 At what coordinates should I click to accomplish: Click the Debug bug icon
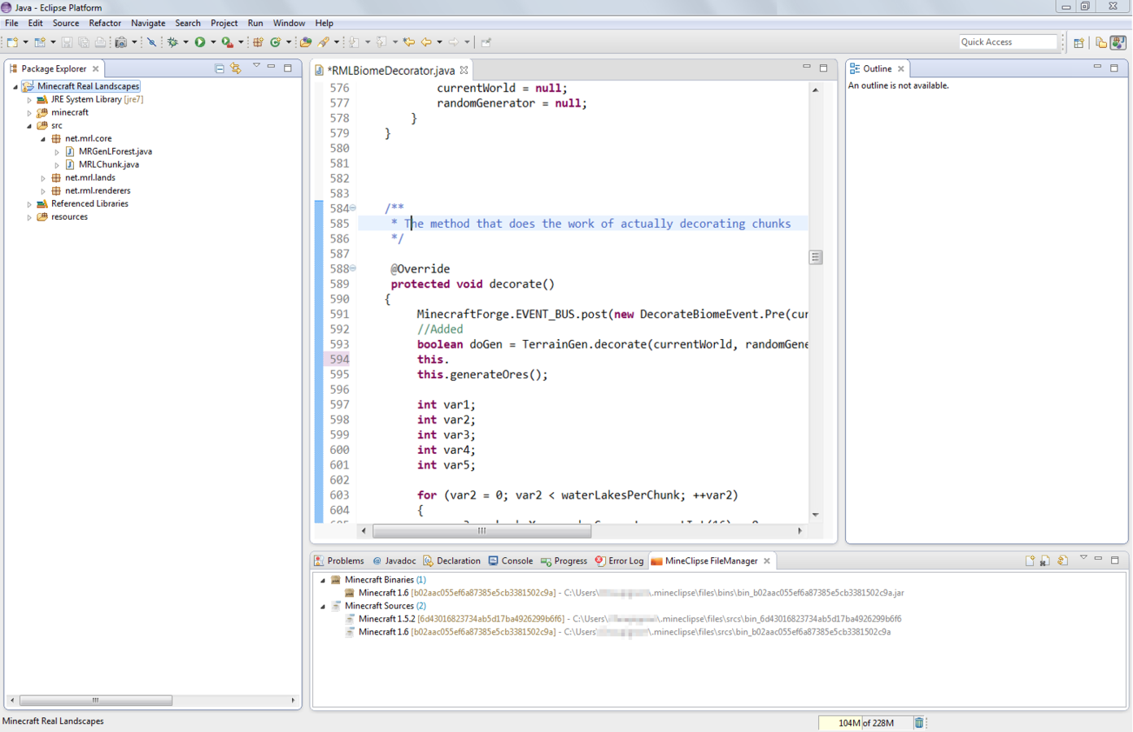click(x=172, y=42)
